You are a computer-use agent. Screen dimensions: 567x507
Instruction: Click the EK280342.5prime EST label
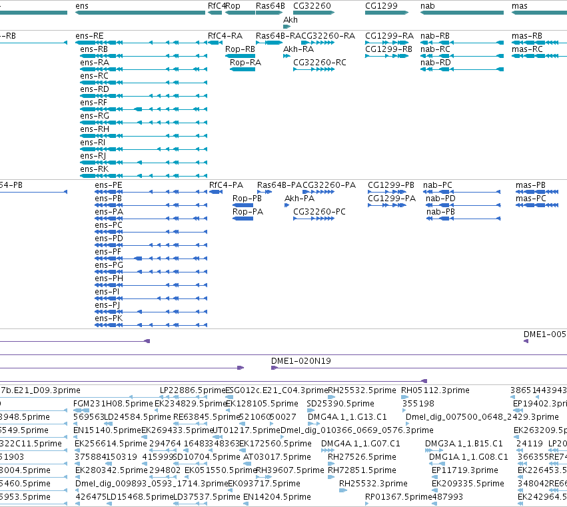point(111,470)
